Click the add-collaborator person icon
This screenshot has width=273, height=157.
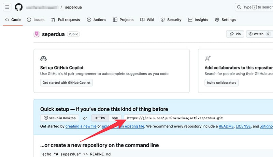point(208,59)
